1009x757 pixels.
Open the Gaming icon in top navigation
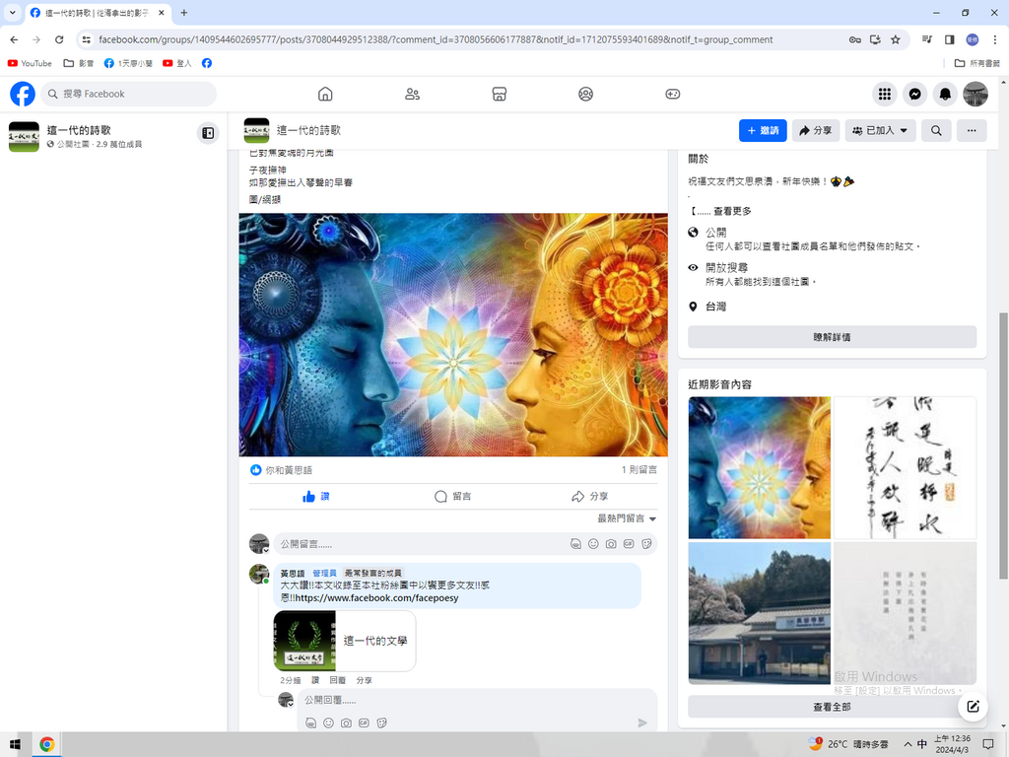(672, 94)
